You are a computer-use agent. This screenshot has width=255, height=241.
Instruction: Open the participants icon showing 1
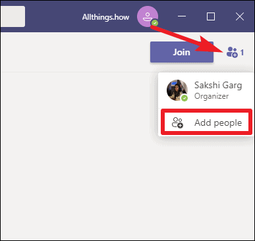point(235,52)
